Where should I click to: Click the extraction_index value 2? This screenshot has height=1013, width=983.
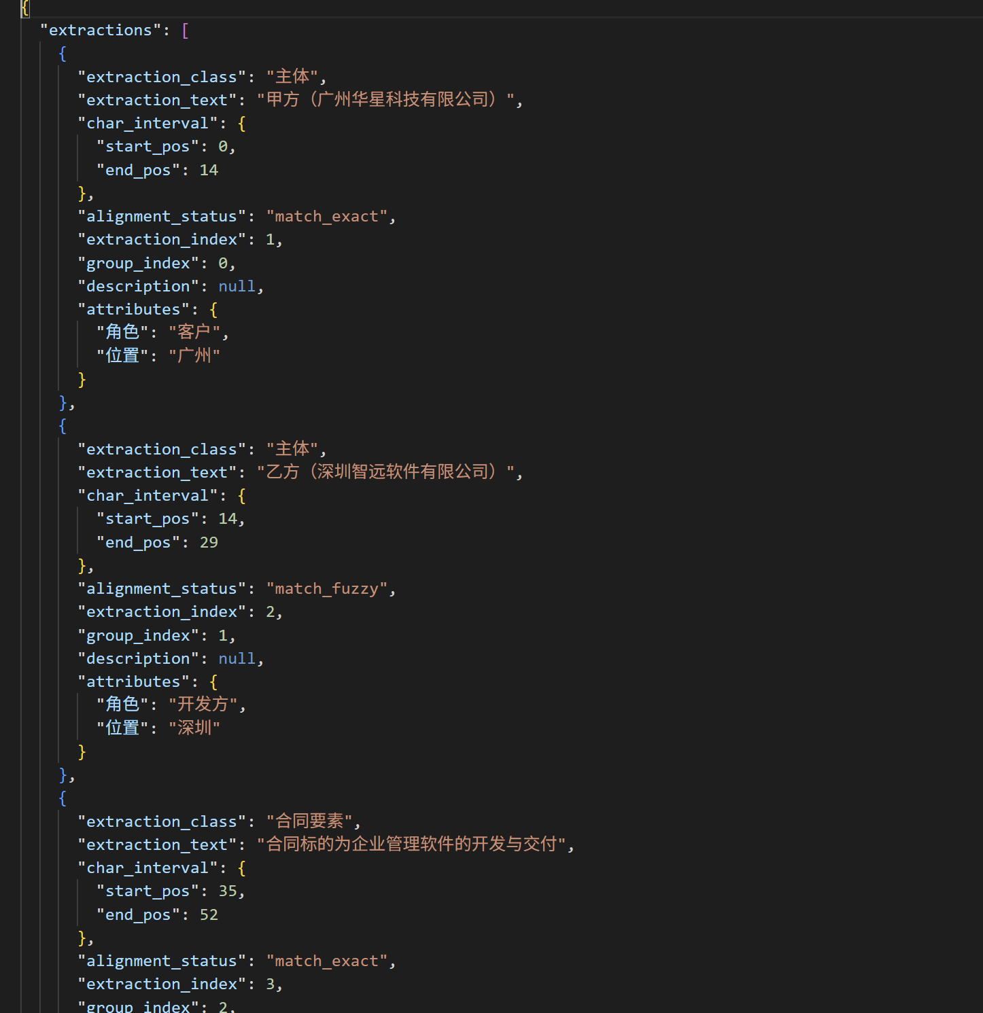point(270,612)
